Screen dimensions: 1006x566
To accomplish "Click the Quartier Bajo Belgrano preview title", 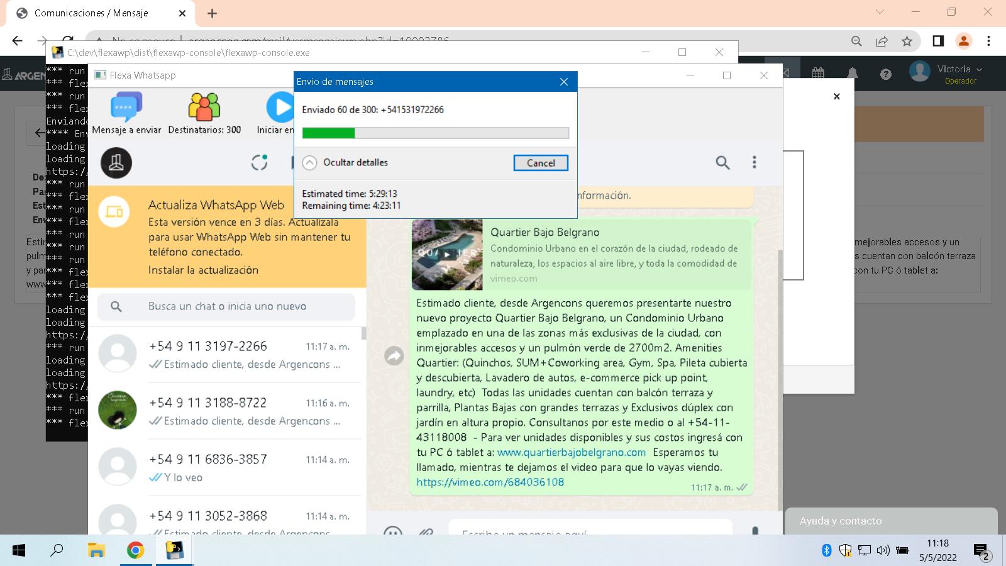I will [x=545, y=232].
